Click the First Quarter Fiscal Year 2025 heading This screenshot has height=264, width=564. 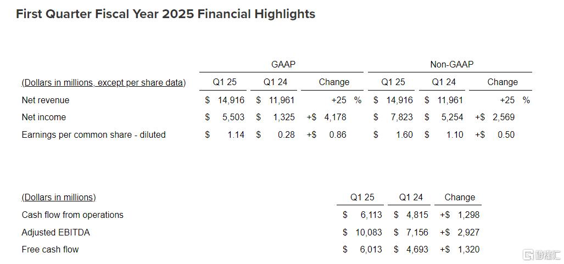[165, 14]
